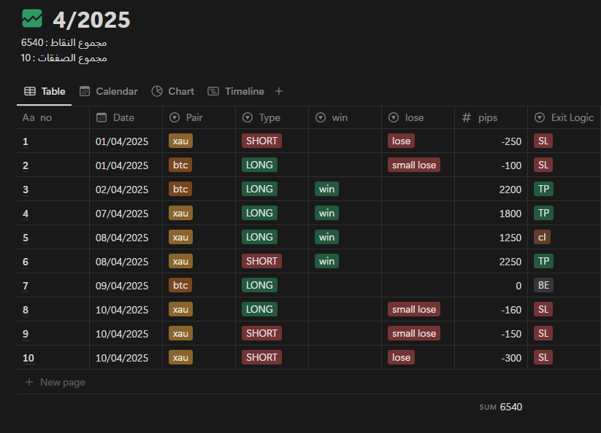
Task: Select the Table view tab
Action: [x=45, y=91]
